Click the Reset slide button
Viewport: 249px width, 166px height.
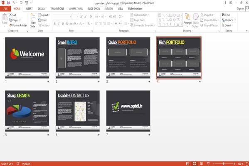(42, 20)
